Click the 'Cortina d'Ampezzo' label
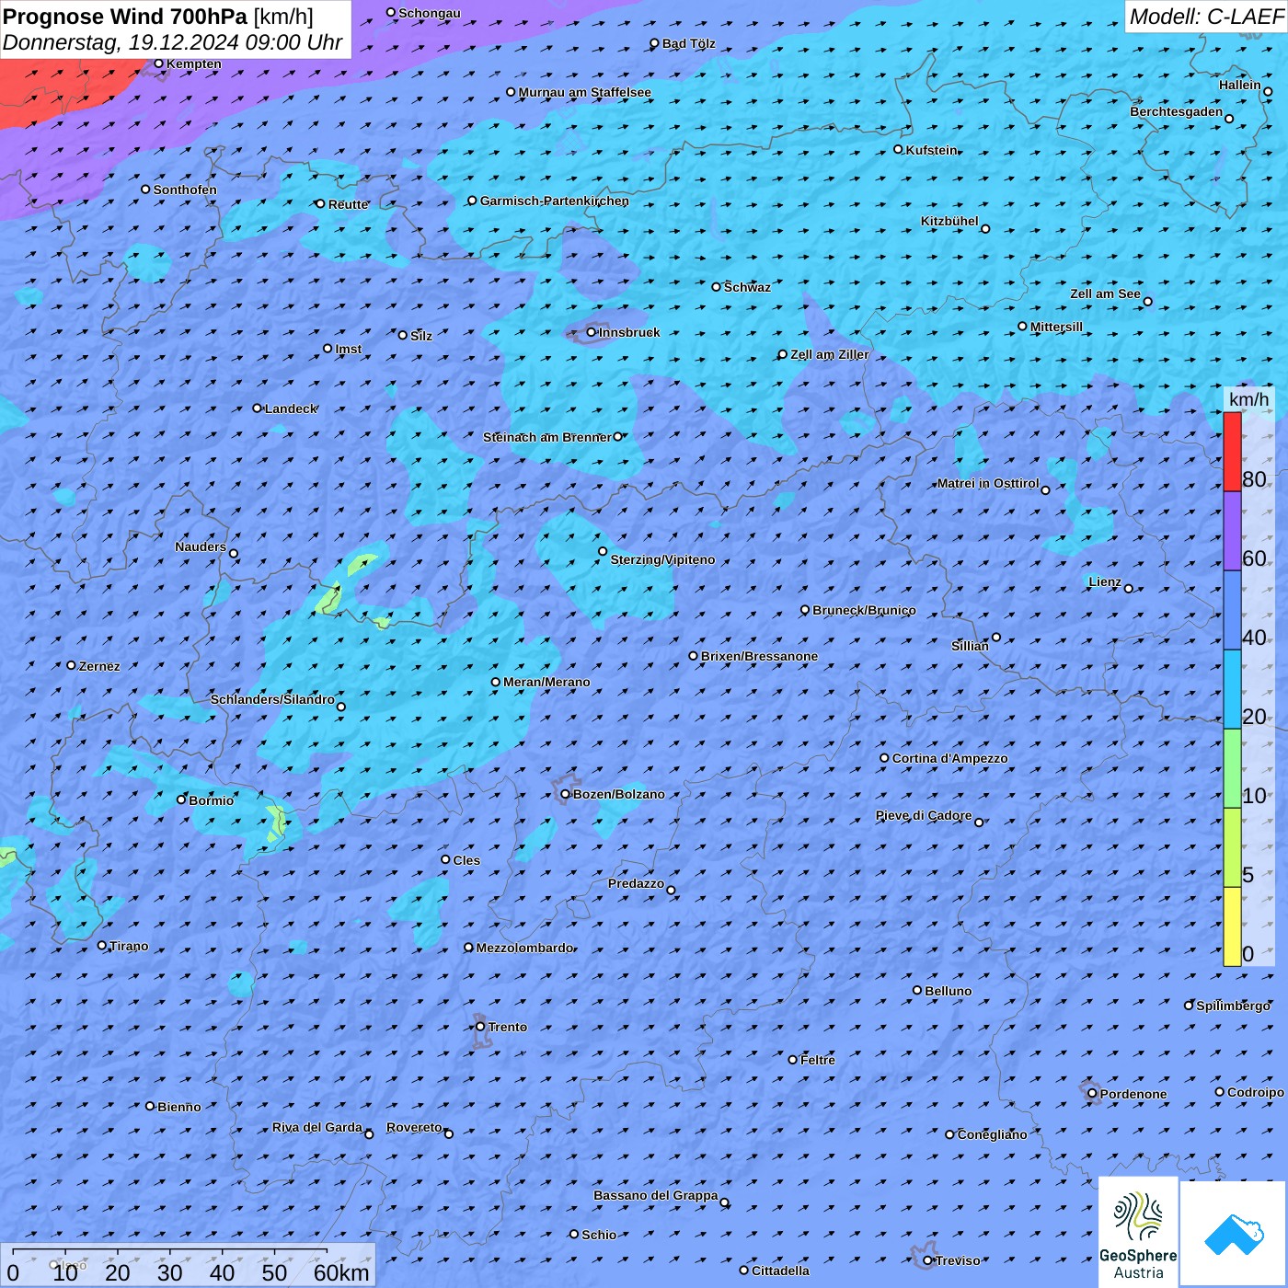This screenshot has height=1288, width=1288. point(950,758)
